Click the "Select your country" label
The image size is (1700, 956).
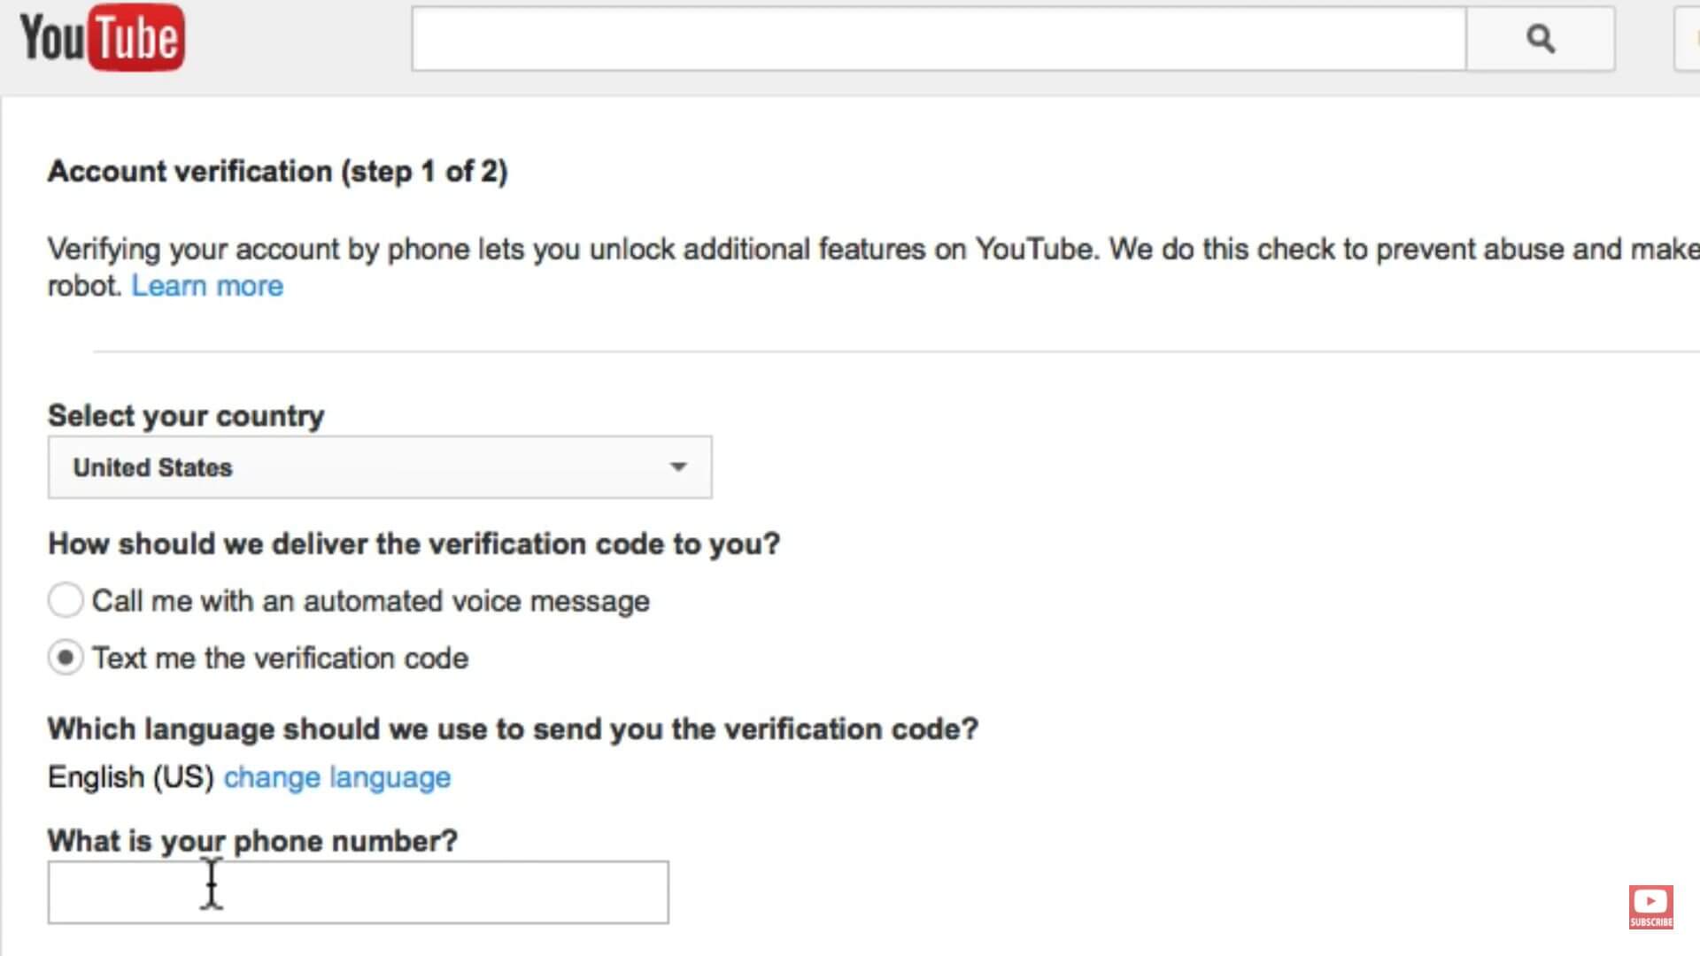[x=186, y=415]
